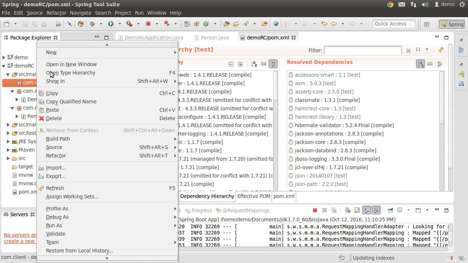The image size is (468, 263).
Task: Click Display Selected Console icon
Action: 400,210
